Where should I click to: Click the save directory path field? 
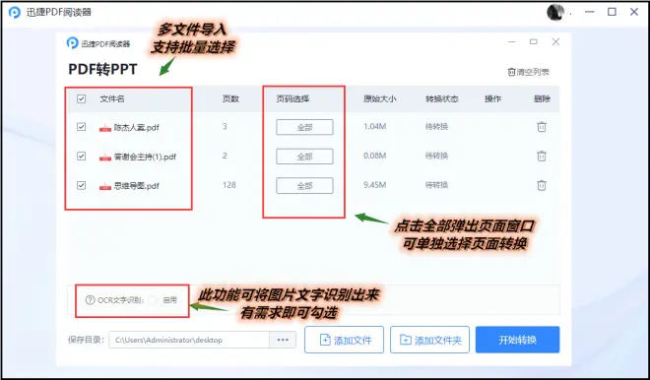(189, 340)
